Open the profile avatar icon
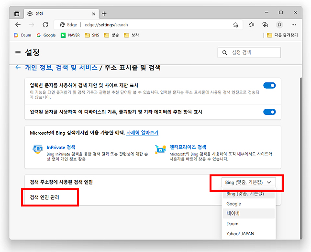 coord(279,24)
